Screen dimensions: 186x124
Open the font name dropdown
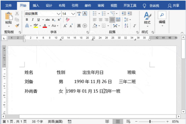[x=59, y=14]
